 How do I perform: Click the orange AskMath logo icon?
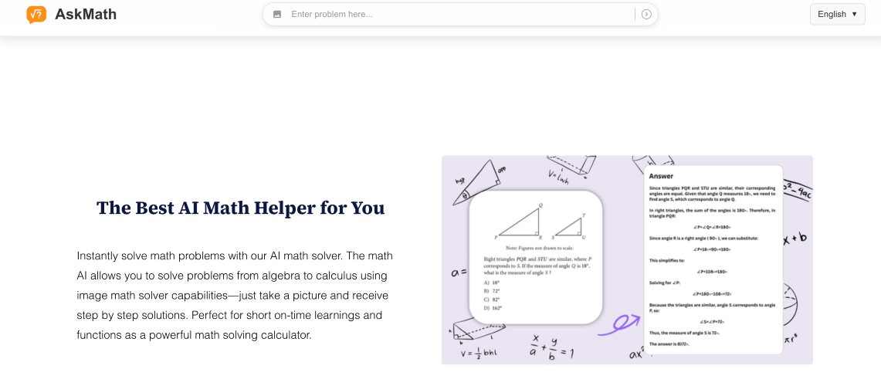pos(36,14)
